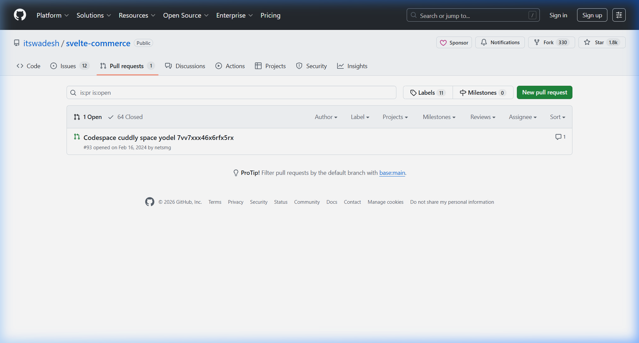Click inside the pull request search field
Viewport: 639px width, 343px height.
pos(231,92)
